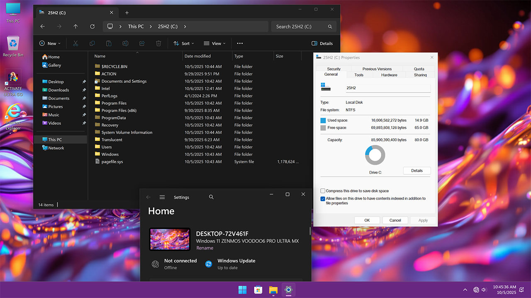Expand the chevron after 25H2 (C:) in address bar

(185, 26)
